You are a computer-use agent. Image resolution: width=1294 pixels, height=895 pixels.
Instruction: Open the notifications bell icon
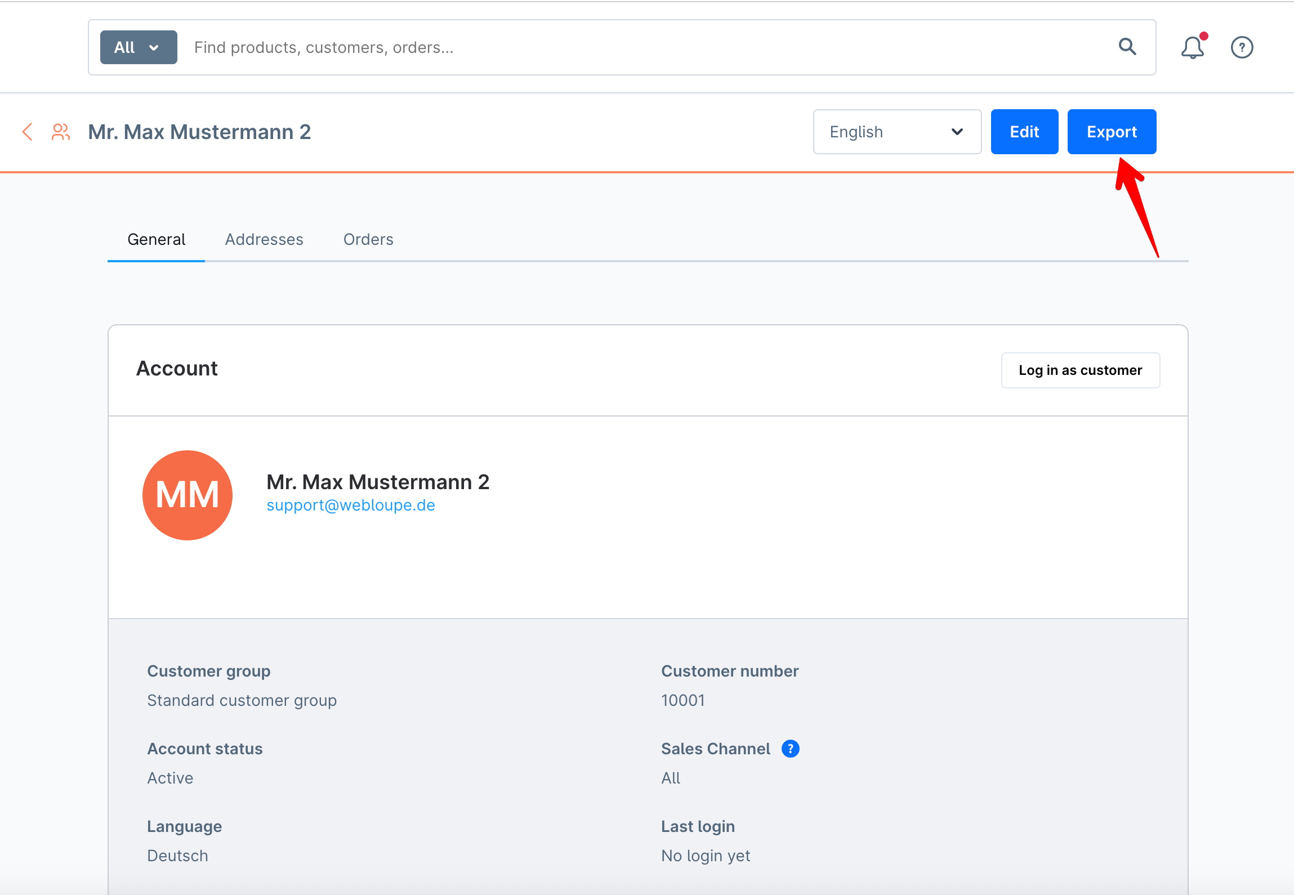[x=1192, y=47]
